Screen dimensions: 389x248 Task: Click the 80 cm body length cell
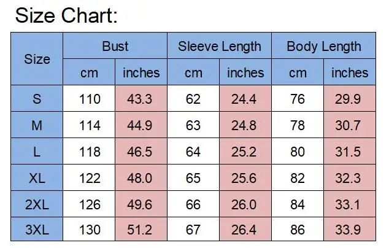coord(298,151)
